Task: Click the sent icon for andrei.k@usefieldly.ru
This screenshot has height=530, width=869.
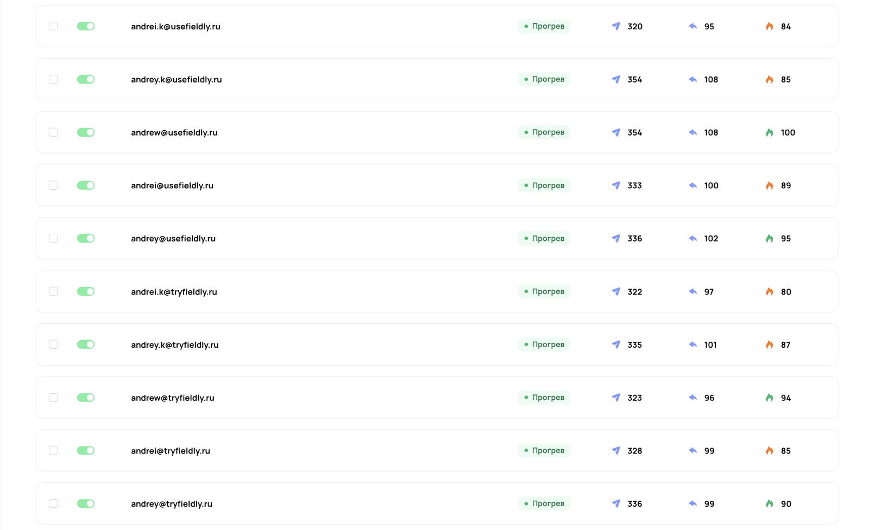Action: (616, 26)
